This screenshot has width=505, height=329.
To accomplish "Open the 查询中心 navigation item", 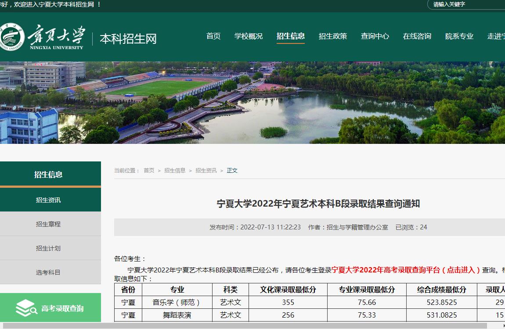I will click(375, 36).
